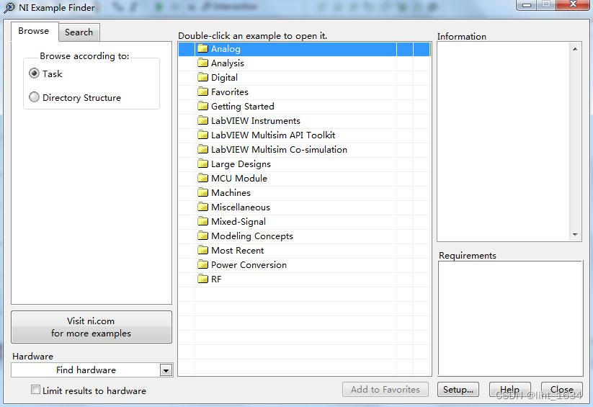Click the Help button
This screenshot has width=593, height=407.
509,390
